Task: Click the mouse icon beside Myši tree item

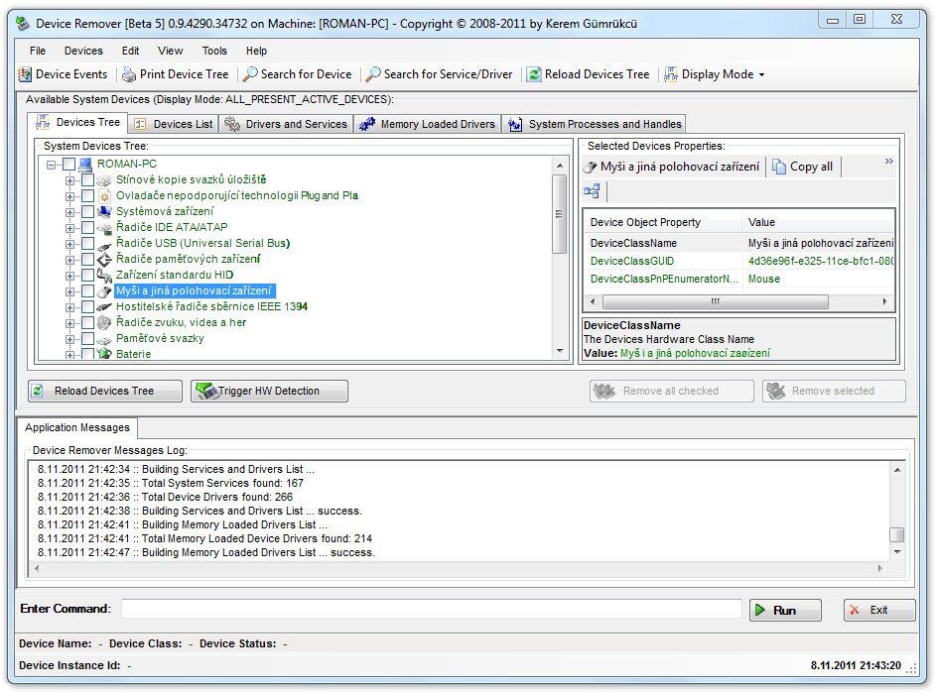Action: [104, 291]
